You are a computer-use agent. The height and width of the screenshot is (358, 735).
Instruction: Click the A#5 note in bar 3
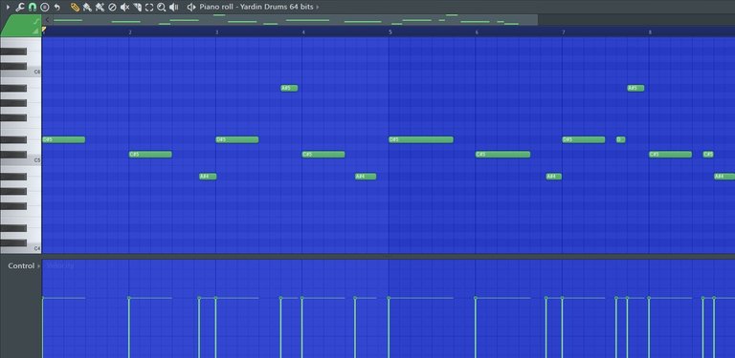point(289,89)
